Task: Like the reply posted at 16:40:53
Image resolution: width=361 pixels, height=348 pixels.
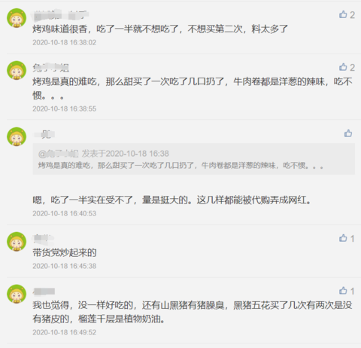Action: click(x=348, y=133)
